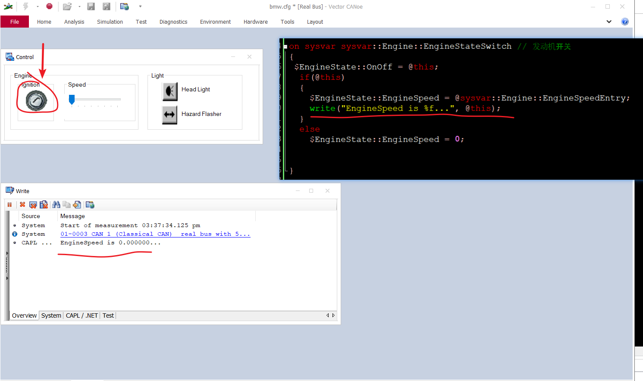The height and width of the screenshot is (381, 643).
Task: Click the save configuration disk icon
Action: pyautogui.click(x=91, y=6)
